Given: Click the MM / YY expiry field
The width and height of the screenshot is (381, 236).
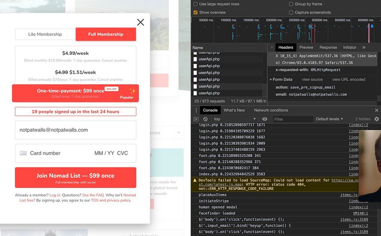Looking at the screenshot, I should point(104,153).
